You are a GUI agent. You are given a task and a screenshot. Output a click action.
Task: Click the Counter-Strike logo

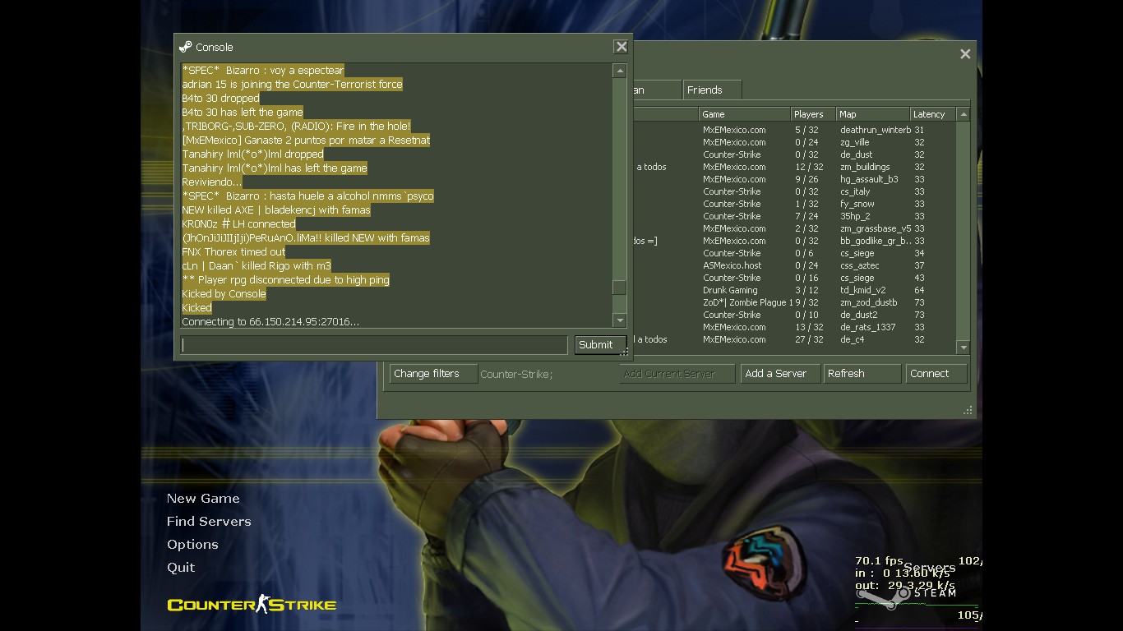252,604
